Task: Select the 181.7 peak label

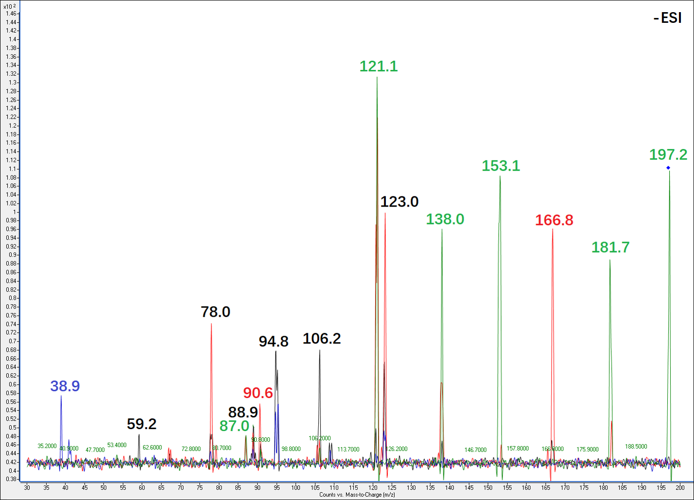Action: 610,247
